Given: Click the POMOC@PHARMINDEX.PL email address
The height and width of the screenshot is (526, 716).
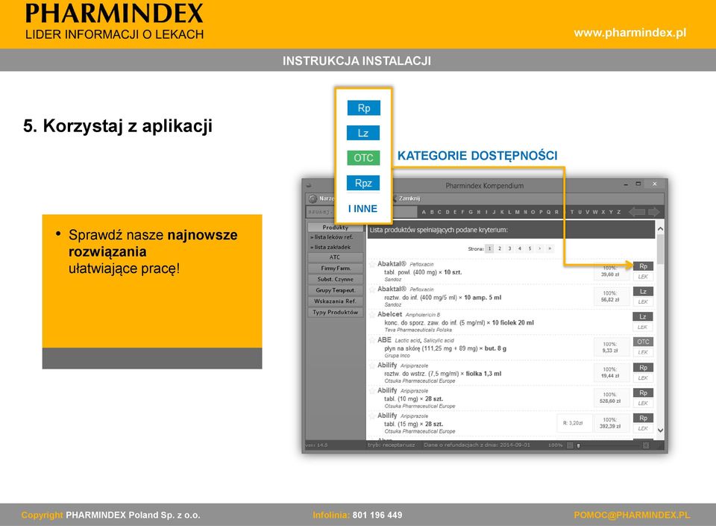Looking at the screenshot, I should tap(632, 515).
